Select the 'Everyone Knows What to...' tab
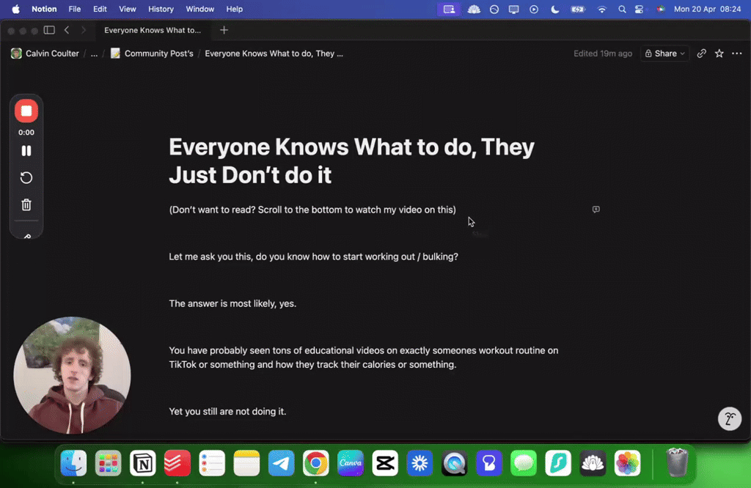The image size is (751, 488). click(x=153, y=30)
